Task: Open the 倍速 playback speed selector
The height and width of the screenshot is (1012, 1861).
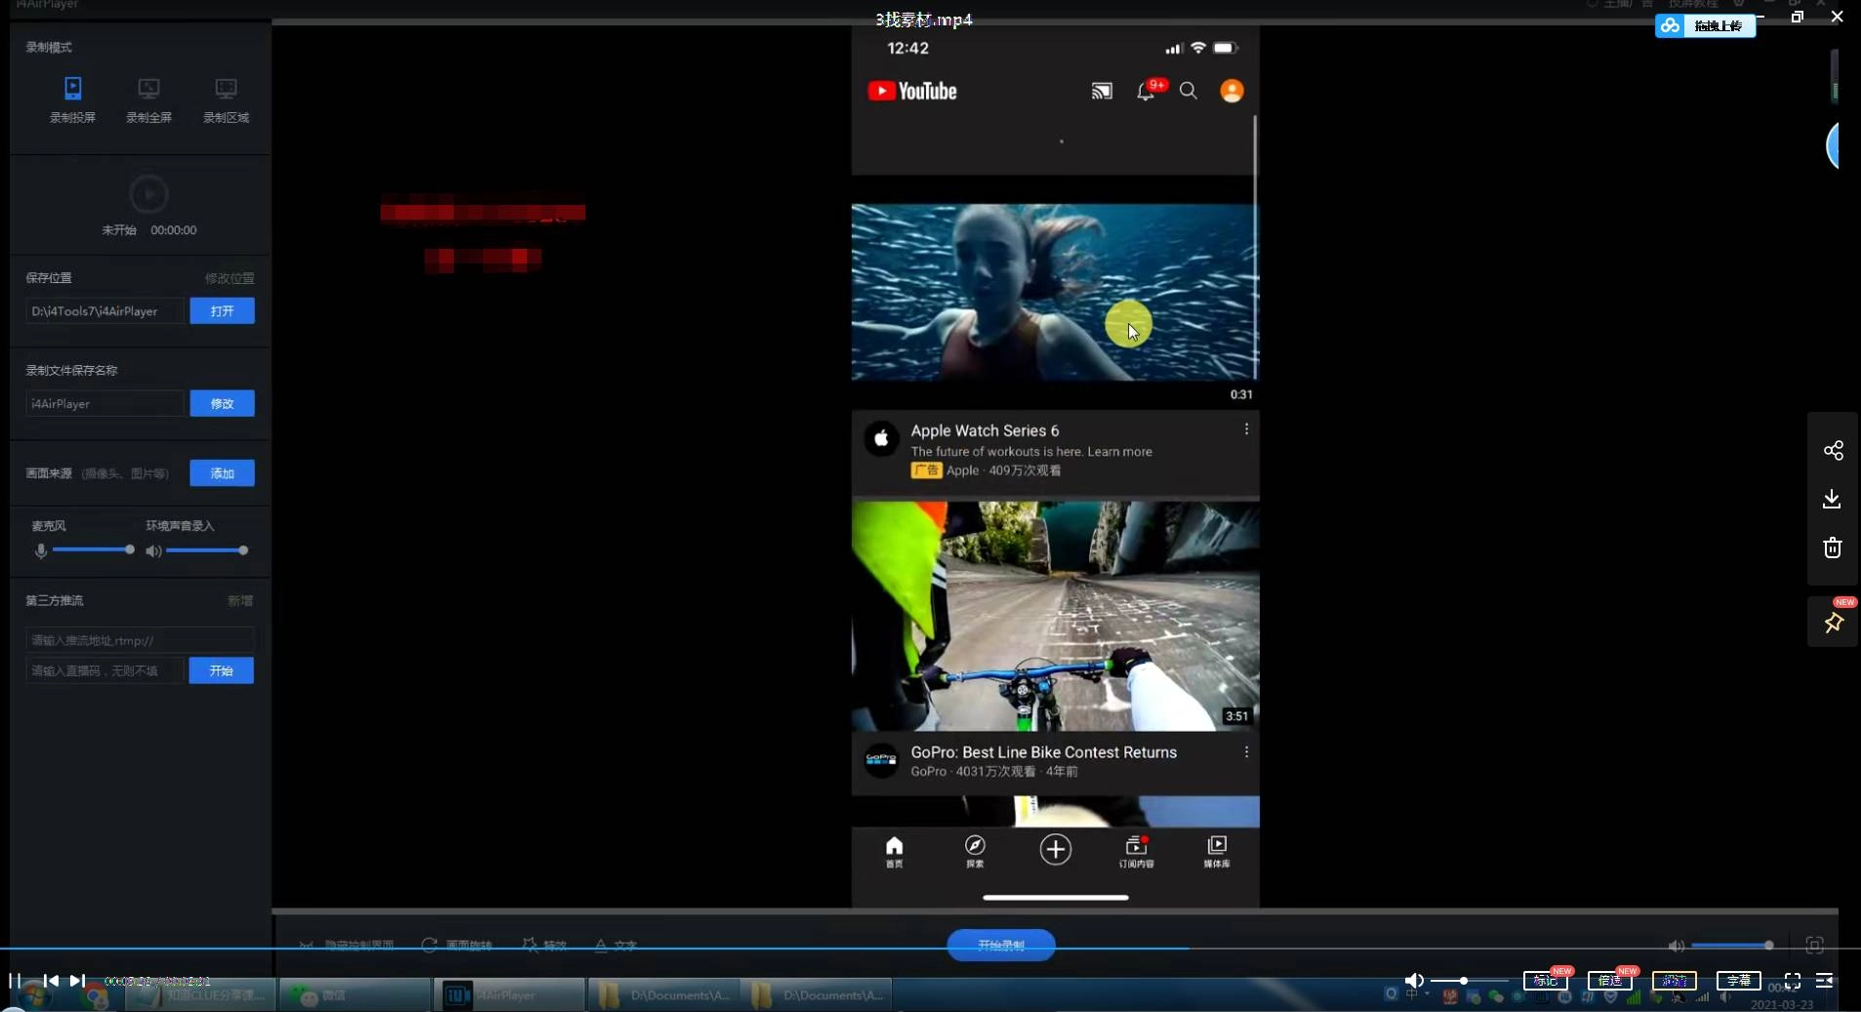Action: click(x=1611, y=981)
